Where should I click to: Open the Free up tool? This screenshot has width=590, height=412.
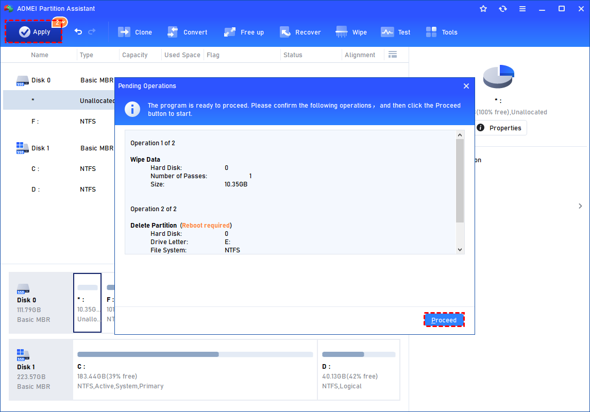tap(244, 32)
